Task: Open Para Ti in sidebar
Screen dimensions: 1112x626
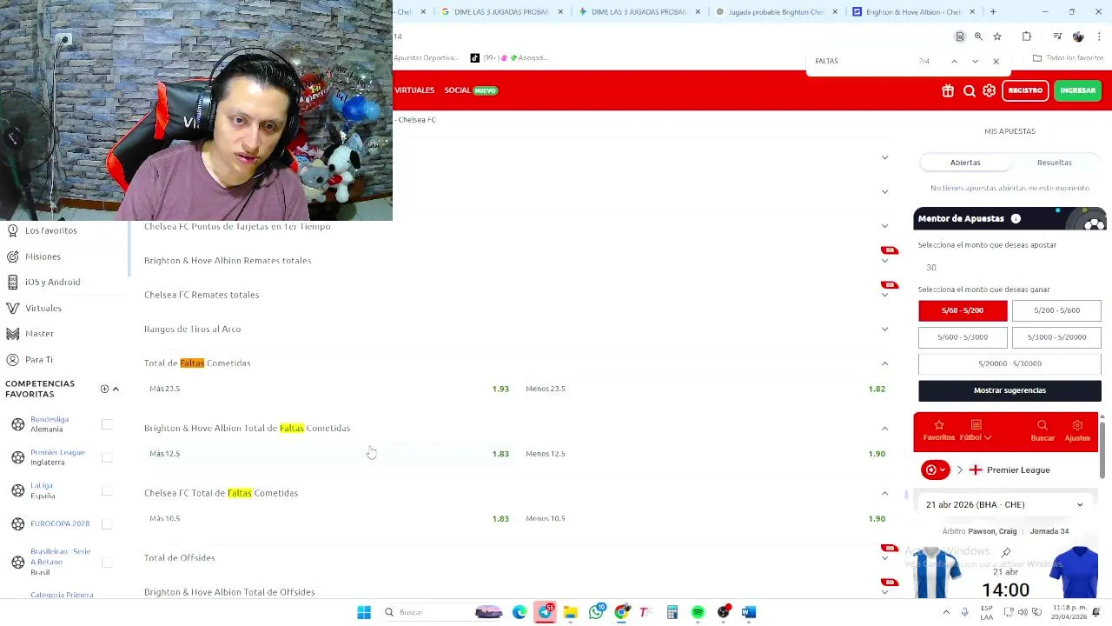Action: (39, 359)
